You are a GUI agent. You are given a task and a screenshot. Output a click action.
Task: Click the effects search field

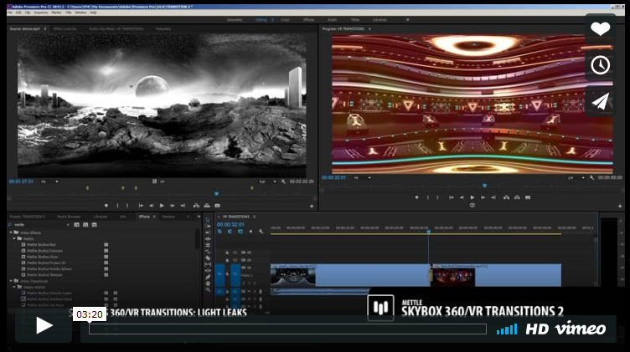click(x=39, y=225)
